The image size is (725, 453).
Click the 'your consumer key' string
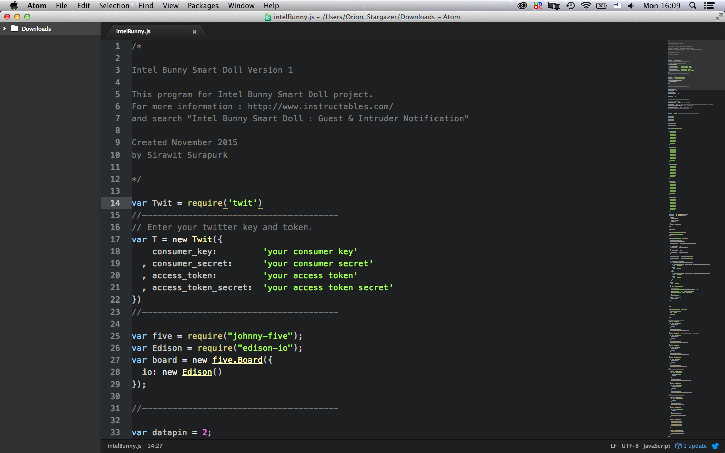310,251
